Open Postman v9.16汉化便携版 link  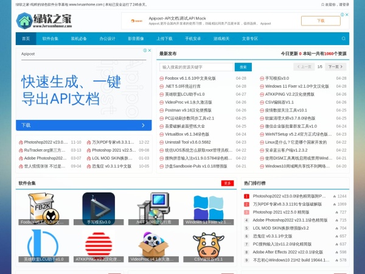(x=188, y=110)
